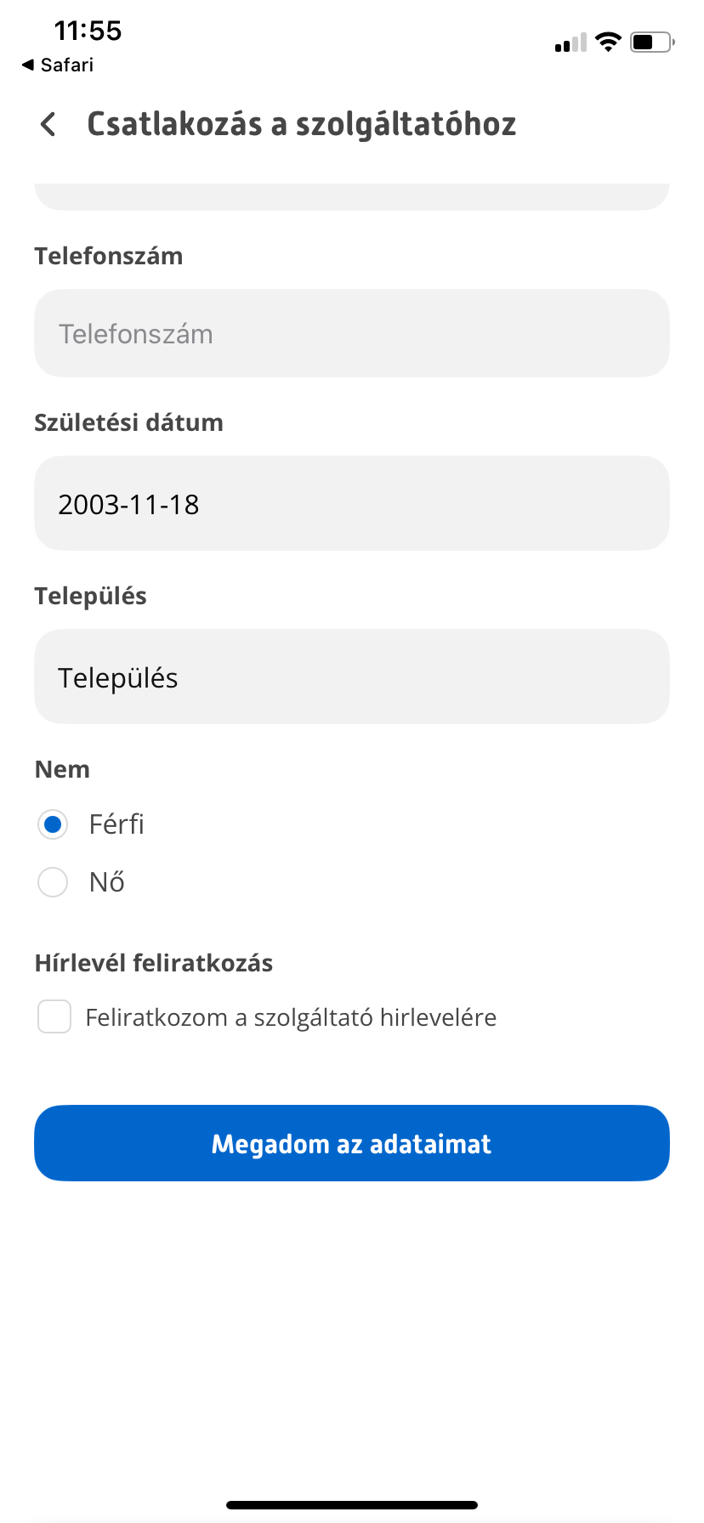Tap the Feliratkozom a szolgáltató hírlevelére text
Image resolution: width=704 pixels, height=1523 pixels.
click(x=291, y=1017)
